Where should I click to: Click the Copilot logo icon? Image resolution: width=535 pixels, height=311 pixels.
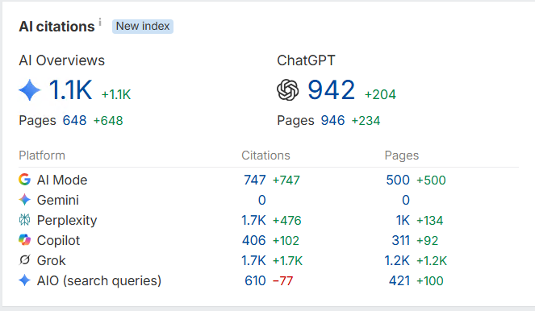click(x=24, y=240)
